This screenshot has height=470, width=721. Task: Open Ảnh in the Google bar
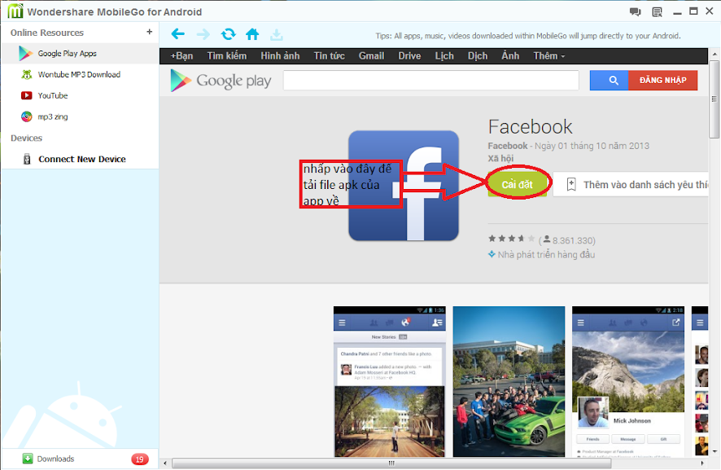pos(510,56)
